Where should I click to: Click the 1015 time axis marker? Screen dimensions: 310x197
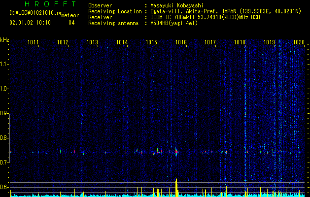151,42
